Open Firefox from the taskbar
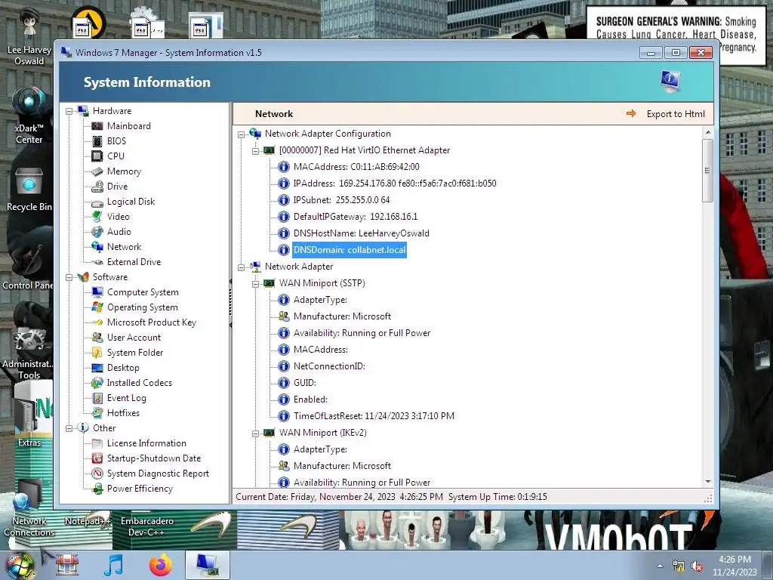Viewport: 773px width, 580px height. [x=161, y=565]
